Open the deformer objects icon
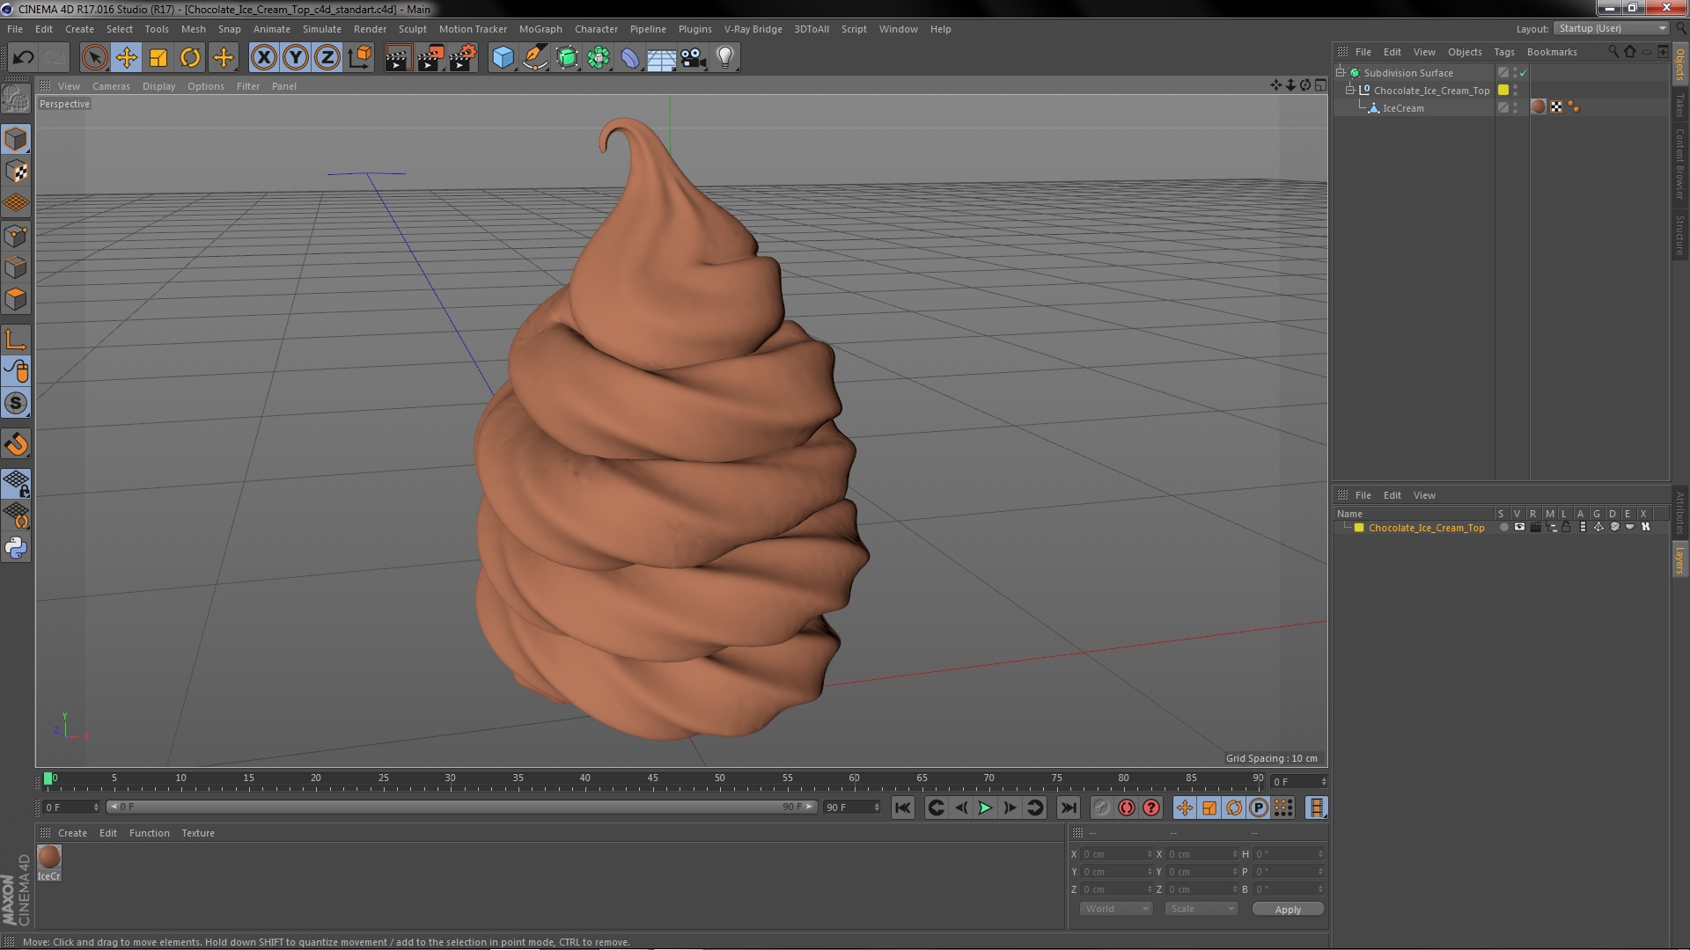 coord(630,58)
